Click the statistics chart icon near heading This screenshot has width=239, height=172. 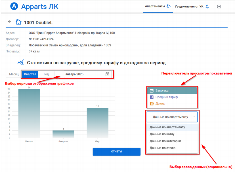point(21,63)
